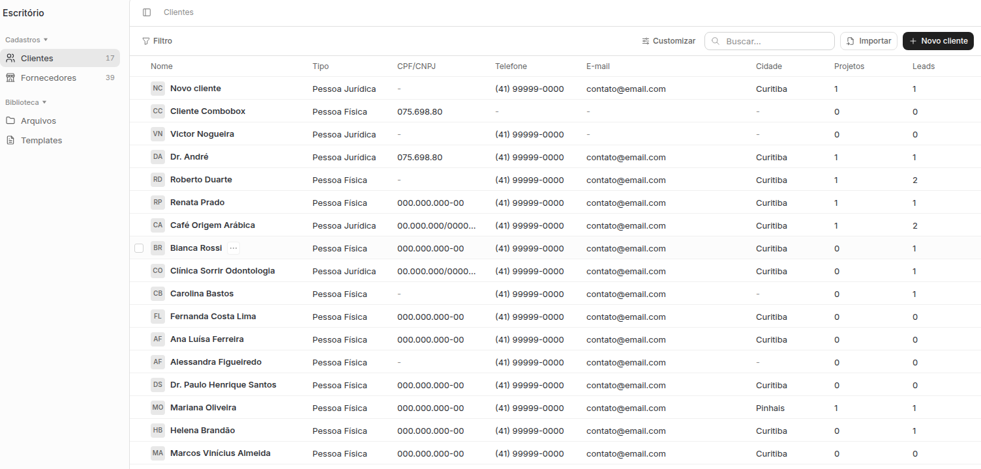
Task: Open the Ana Luísa Ferreira row
Action: click(555, 339)
